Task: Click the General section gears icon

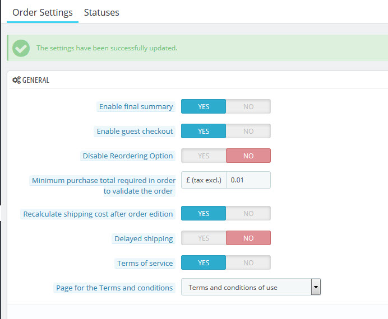Action: [16, 80]
